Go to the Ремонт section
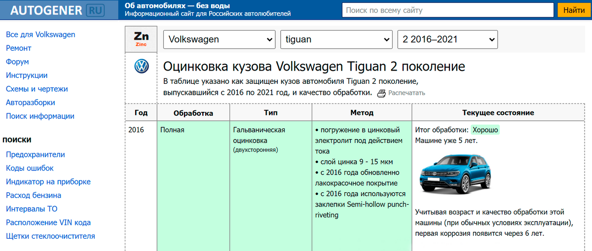This screenshot has width=592, height=251. coord(19,48)
